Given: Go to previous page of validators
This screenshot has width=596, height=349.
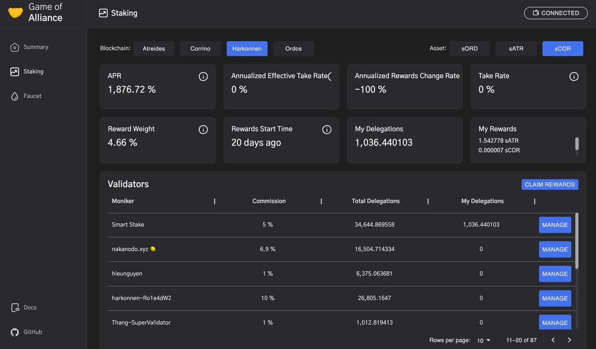Looking at the screenshot, I should point(553,340).
